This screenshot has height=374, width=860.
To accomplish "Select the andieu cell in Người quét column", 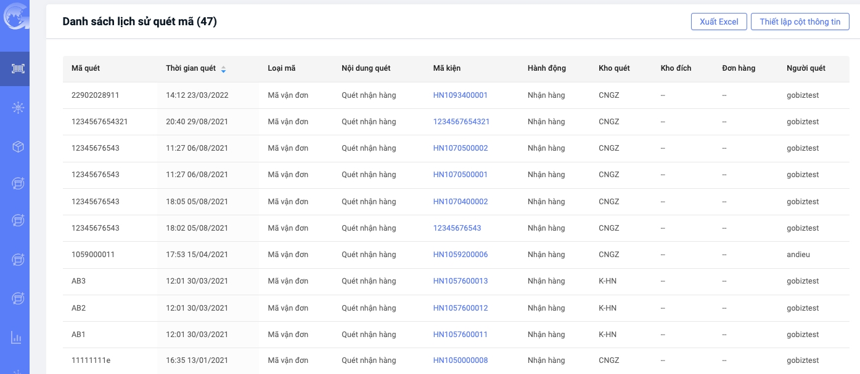I will [x=798, y=255].
